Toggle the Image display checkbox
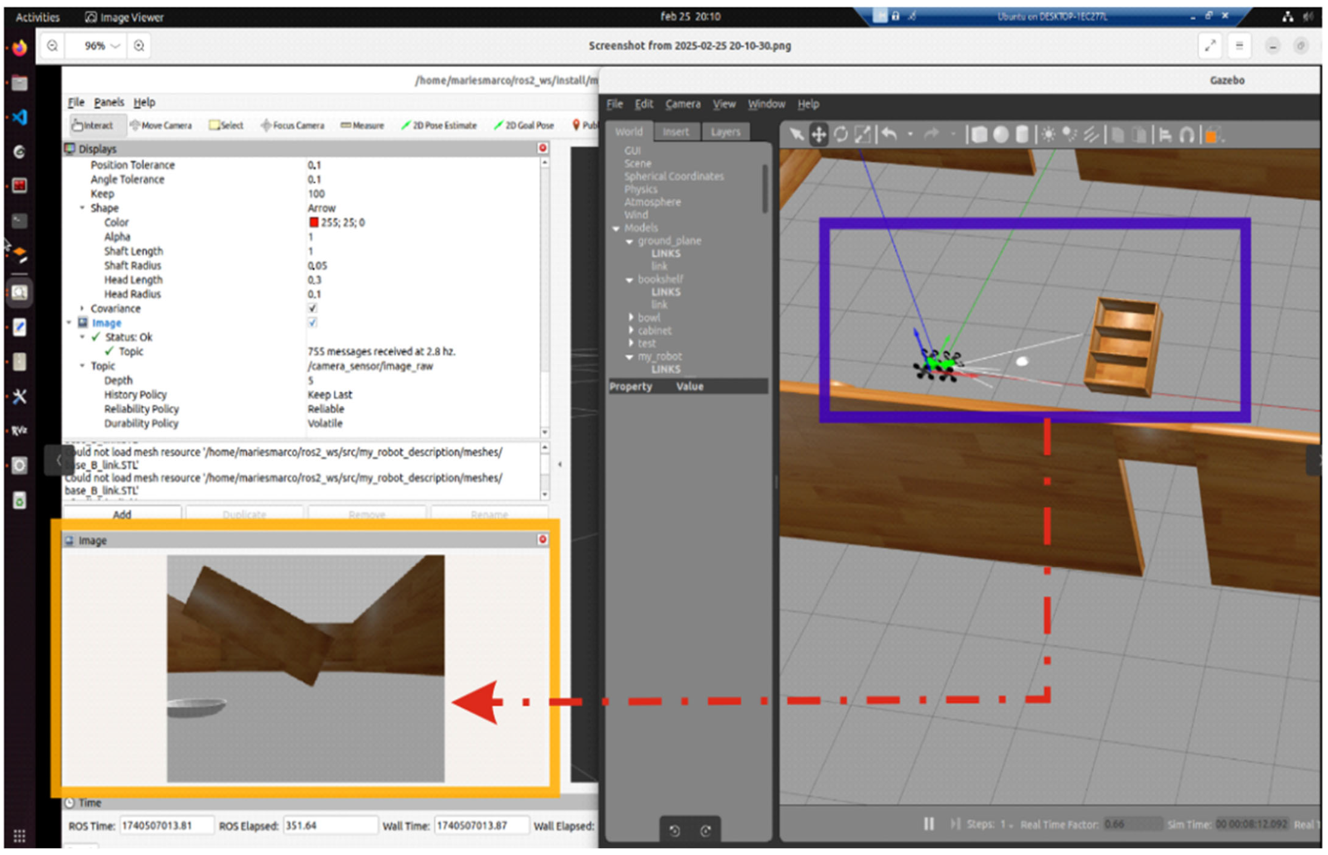Viewport: 1328px width, 855px height. (x=312, y=323)
